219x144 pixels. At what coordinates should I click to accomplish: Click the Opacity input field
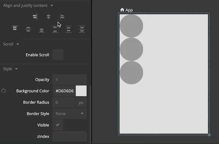pos(69,80)
